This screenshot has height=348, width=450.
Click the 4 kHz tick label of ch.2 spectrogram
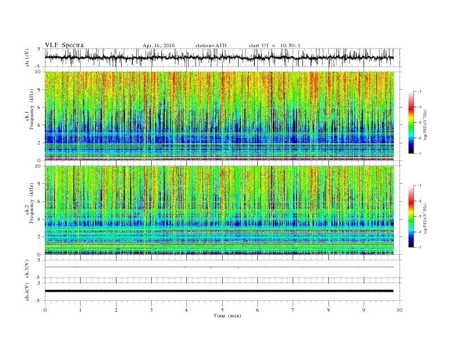tap(40, 219)
